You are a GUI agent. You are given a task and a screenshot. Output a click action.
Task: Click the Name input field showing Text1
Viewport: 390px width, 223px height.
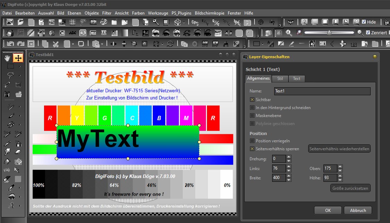pos(322,91)
